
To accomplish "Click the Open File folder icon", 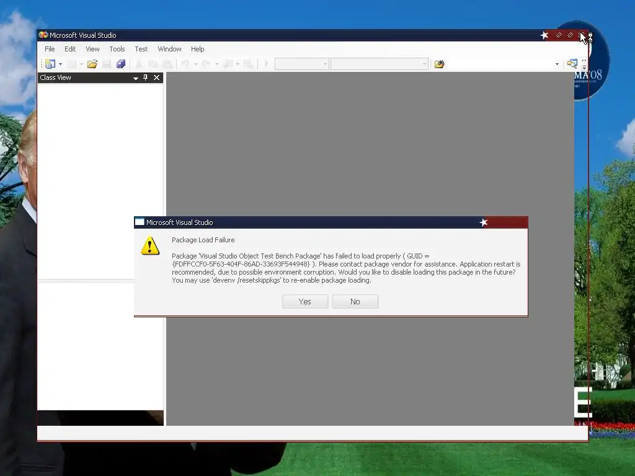I will point(92,64).
